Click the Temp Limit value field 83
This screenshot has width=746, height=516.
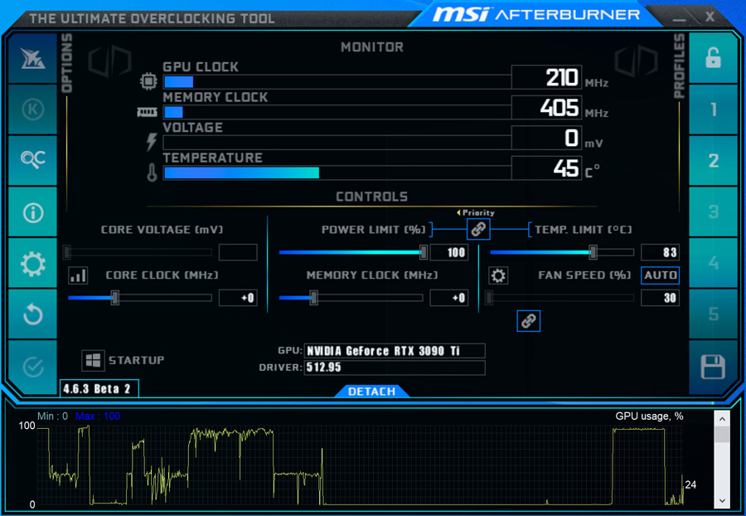point(660,252)
